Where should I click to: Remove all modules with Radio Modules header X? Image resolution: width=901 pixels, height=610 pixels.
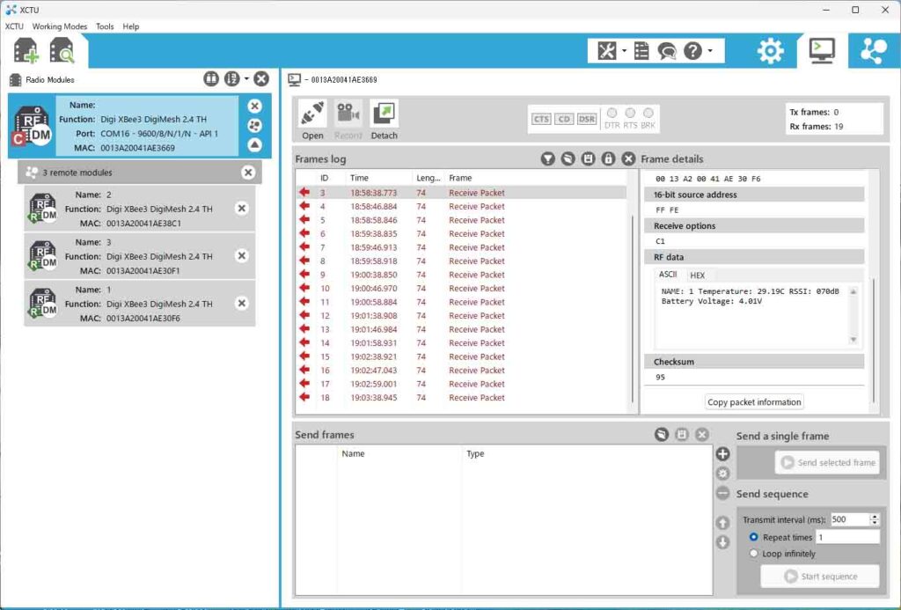[261, 78]
